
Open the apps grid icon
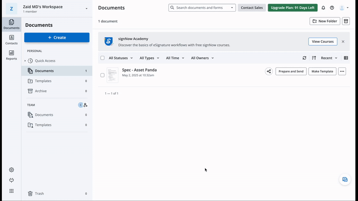[12, 191]
